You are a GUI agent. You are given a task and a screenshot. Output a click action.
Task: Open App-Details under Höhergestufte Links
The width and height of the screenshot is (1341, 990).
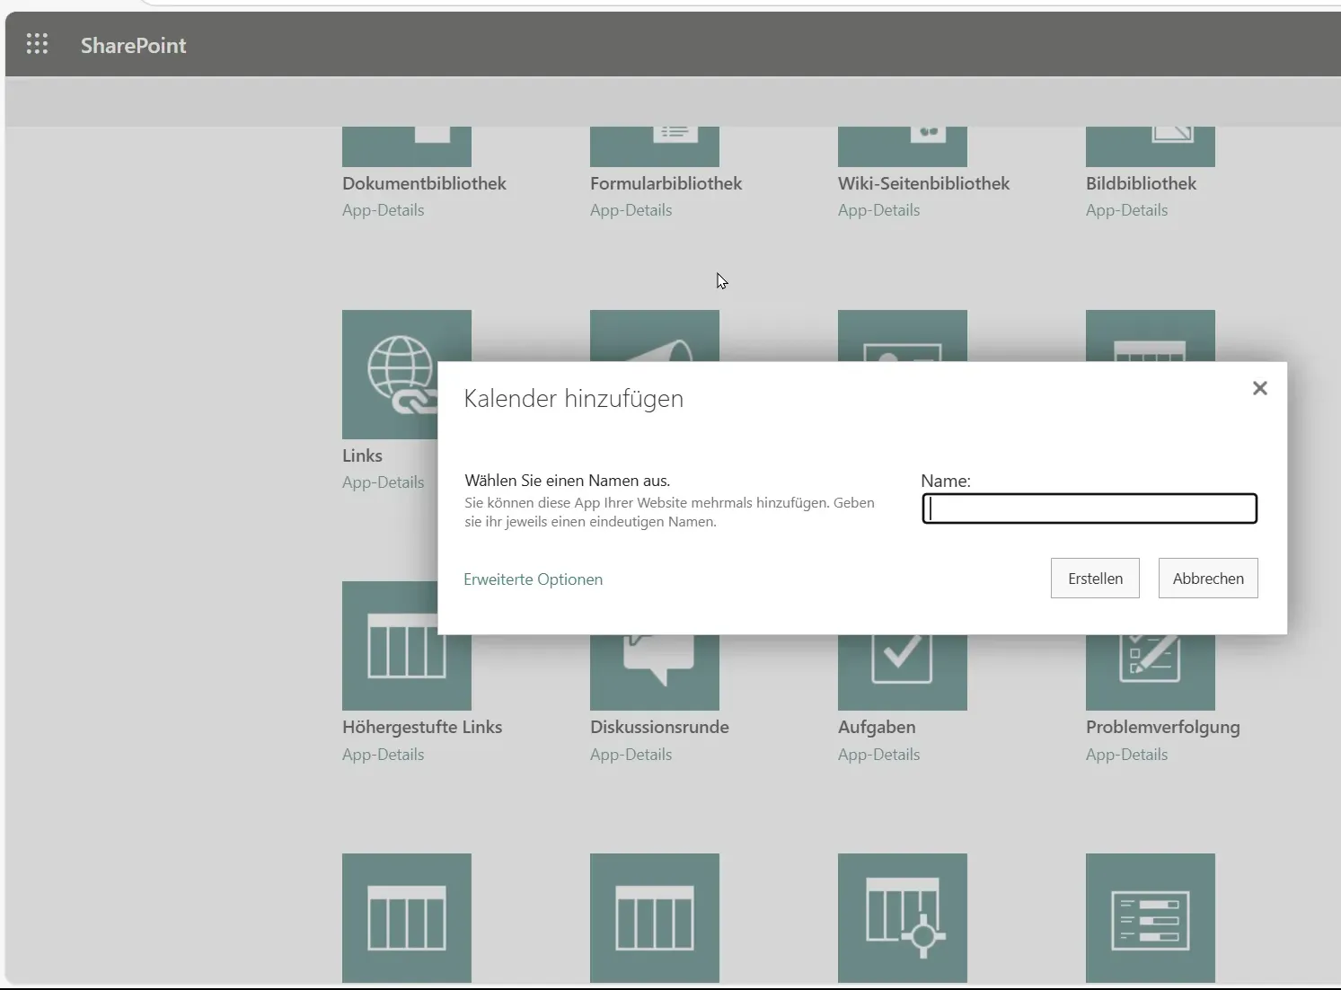point(383,755)
